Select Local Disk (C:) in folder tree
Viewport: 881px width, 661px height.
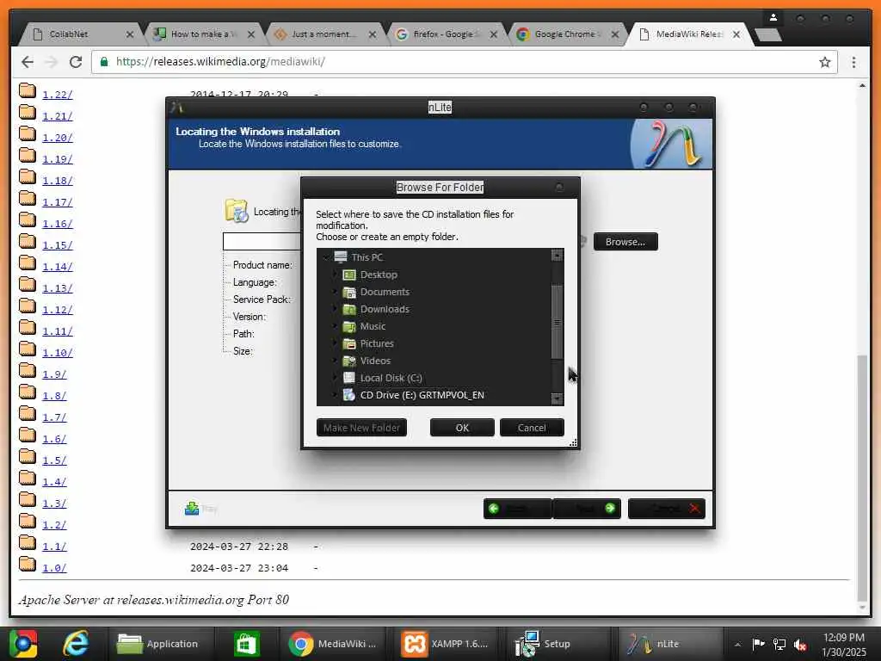click(391, 378)
